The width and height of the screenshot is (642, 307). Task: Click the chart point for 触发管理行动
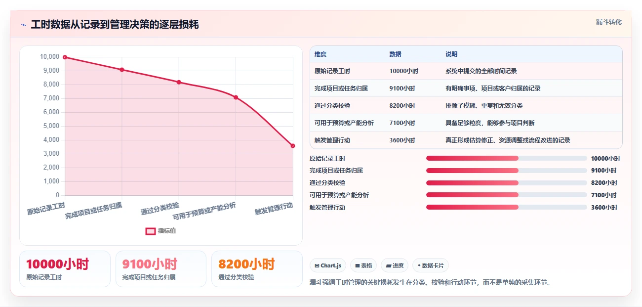coord(293,146)
